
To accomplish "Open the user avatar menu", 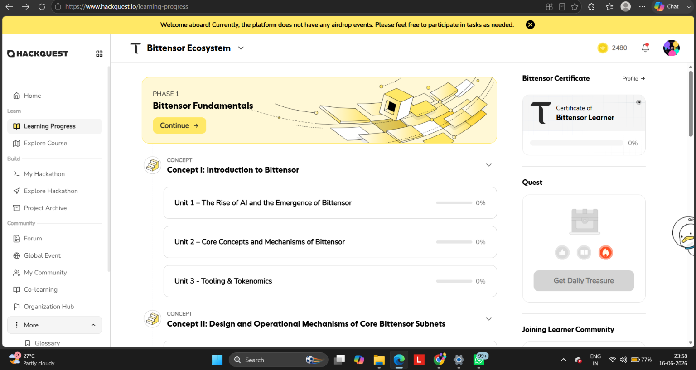I will (672, 48).
